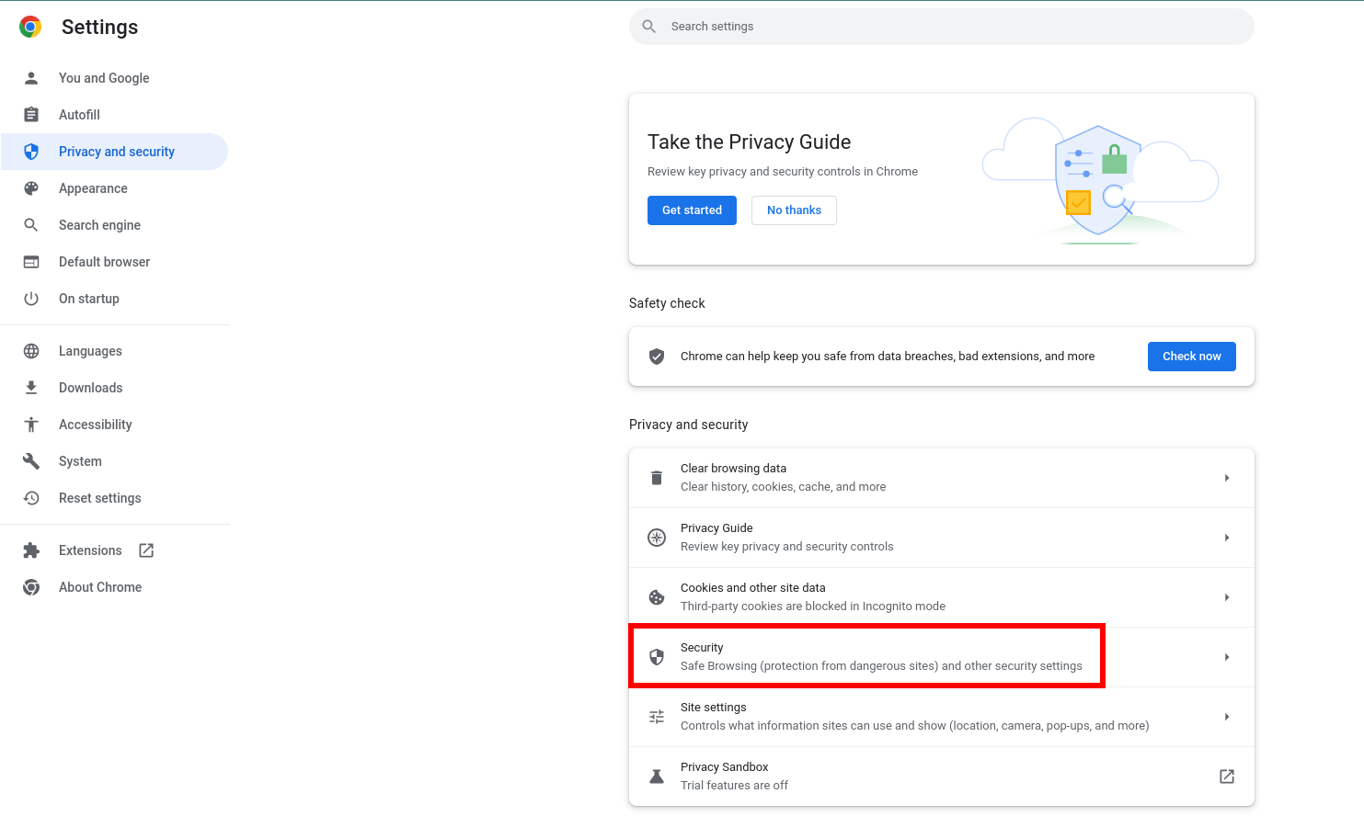Open Cookies and other site data row
1364x839 pixels.
942,597
